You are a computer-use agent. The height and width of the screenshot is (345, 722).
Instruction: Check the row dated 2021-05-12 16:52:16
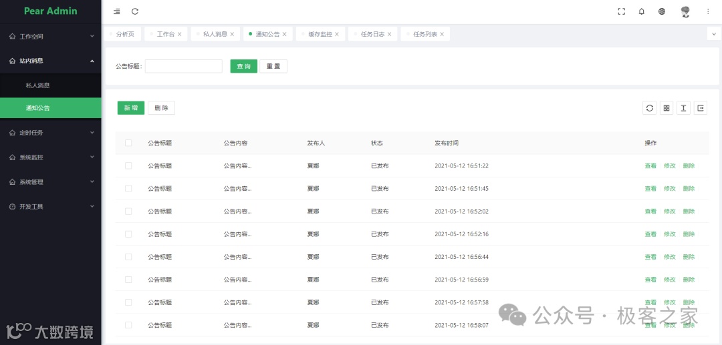point(128,234)
